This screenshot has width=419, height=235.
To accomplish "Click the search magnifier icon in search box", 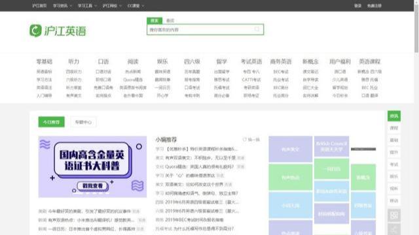I will [257, 29].
